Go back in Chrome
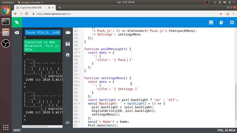This screenshot has width=237, height=133. (16, 14)
